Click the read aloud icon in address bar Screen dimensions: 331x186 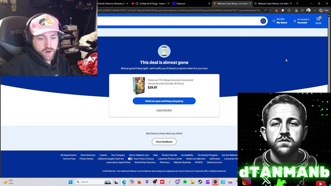tap(266, 10)
